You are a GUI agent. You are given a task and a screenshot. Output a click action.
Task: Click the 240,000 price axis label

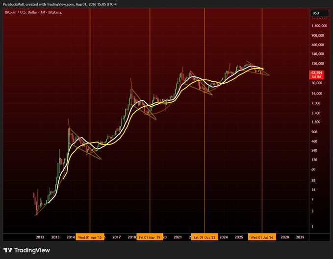click(318, 54)
